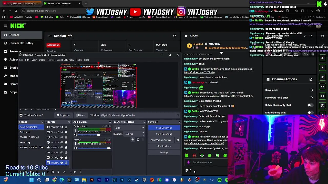Move selected source up in list

pos(64,172)
